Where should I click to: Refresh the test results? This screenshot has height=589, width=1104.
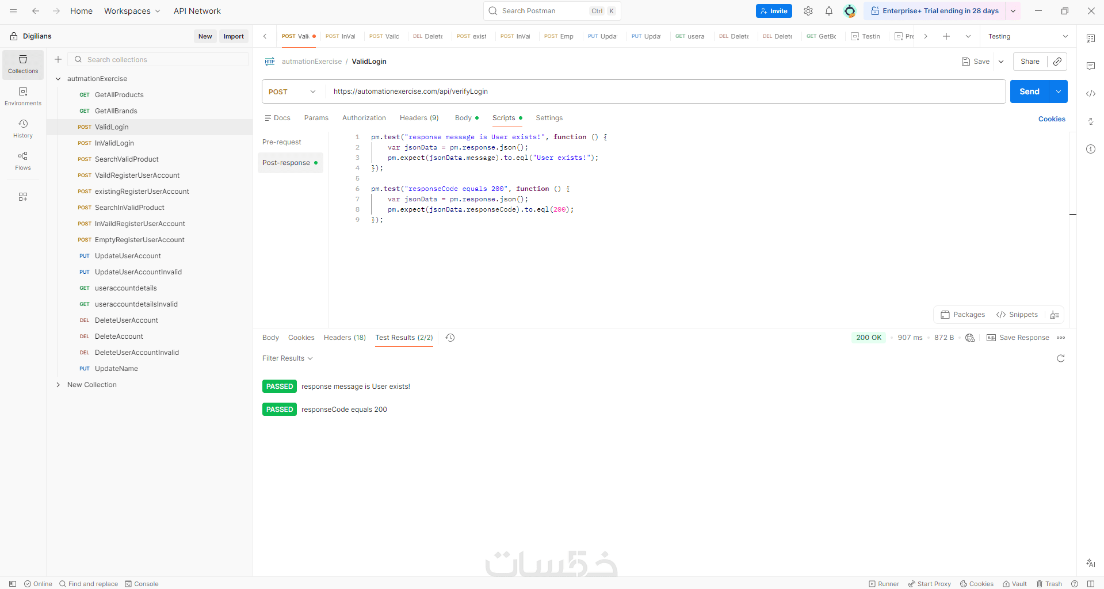coord(1061,358)
